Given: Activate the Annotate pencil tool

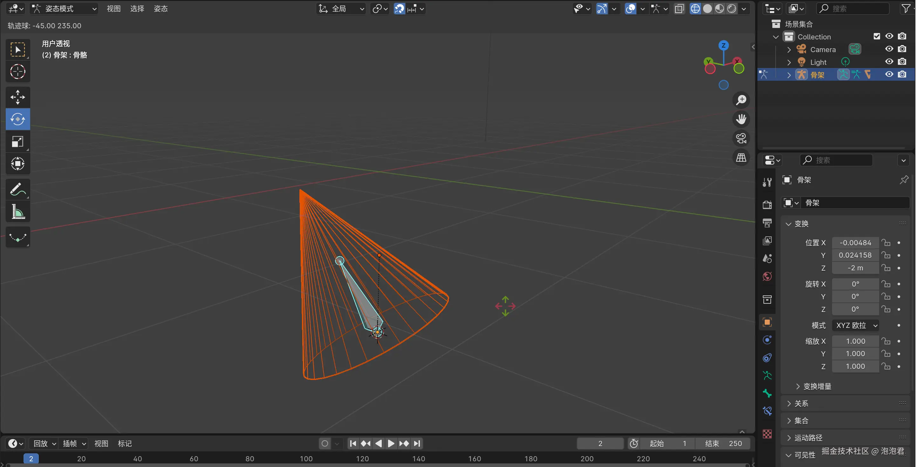Looking at the screenshot, I should click(18, 189).
